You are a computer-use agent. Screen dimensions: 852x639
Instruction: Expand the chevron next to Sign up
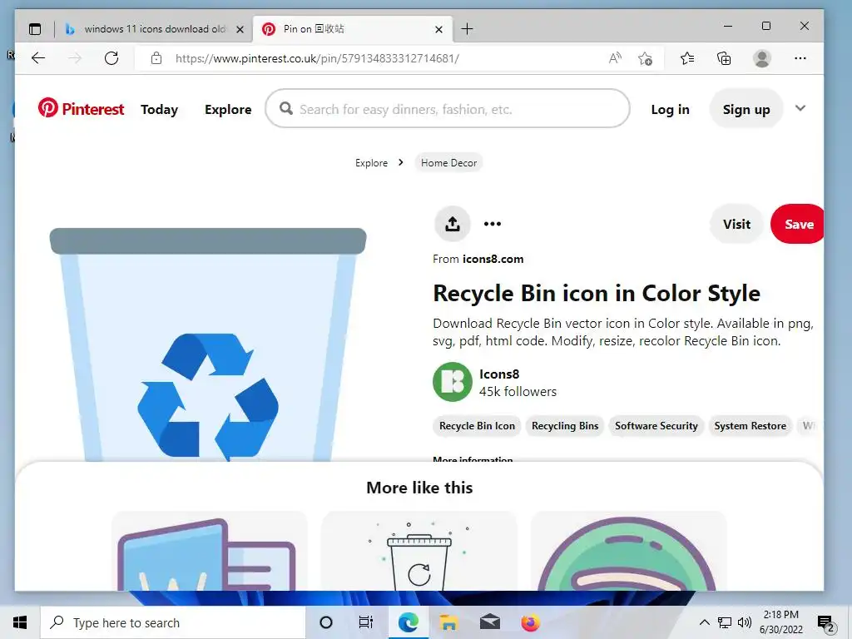click(x=800, y=108)
